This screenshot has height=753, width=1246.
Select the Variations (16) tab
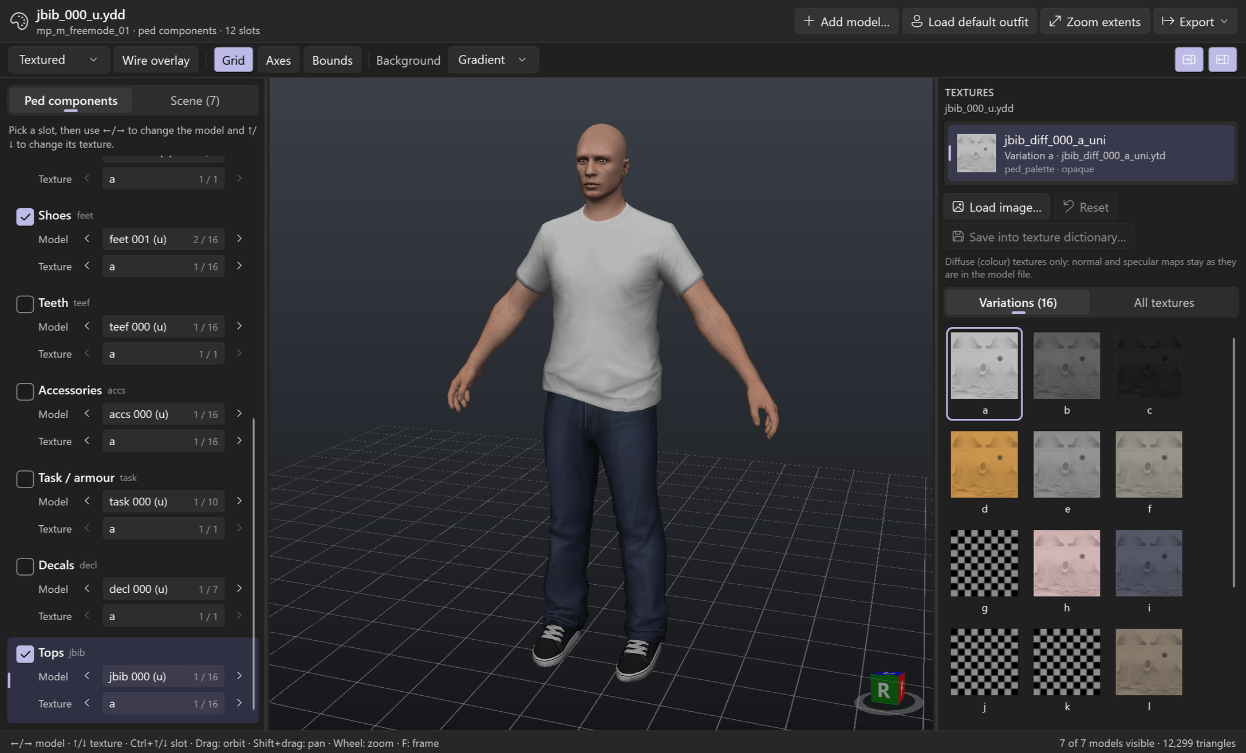(1018, 303)
